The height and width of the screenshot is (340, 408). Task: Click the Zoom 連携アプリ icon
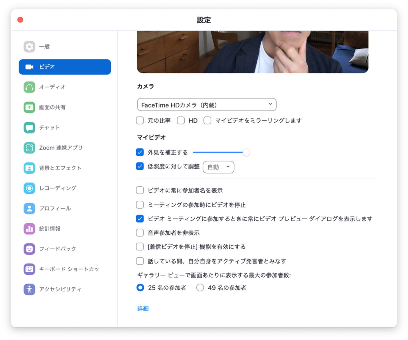click(29, 148)
